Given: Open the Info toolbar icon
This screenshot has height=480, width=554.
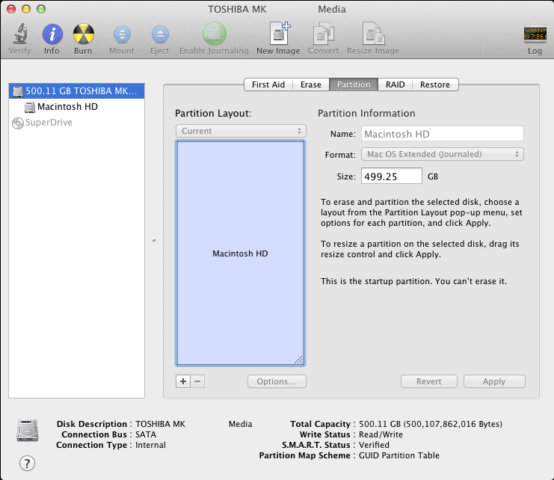Looking at the screenshot, I should click(52, 34).
